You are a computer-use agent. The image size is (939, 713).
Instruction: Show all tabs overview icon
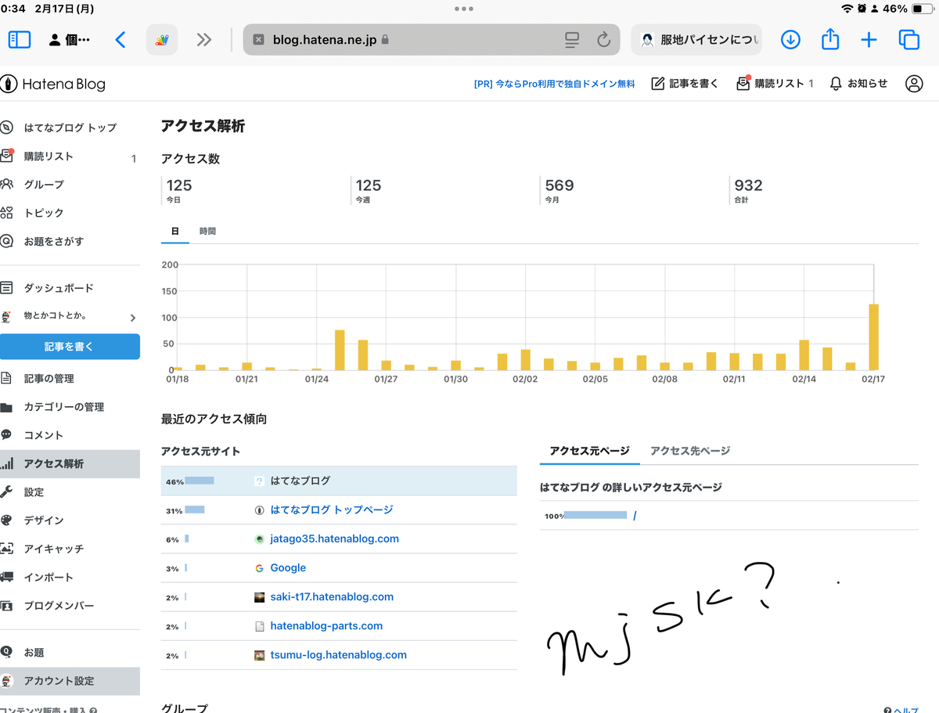click(x=908, y=39)
